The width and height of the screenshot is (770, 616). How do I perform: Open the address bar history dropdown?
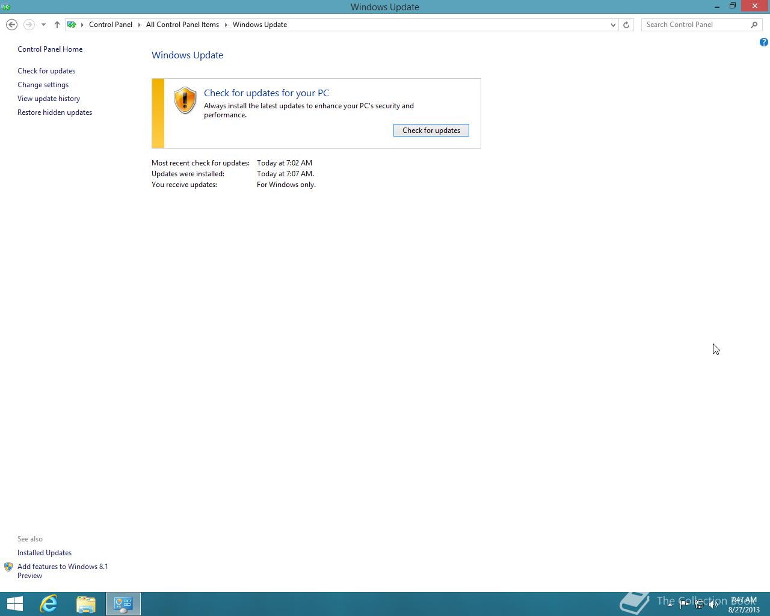click(613, 25)
